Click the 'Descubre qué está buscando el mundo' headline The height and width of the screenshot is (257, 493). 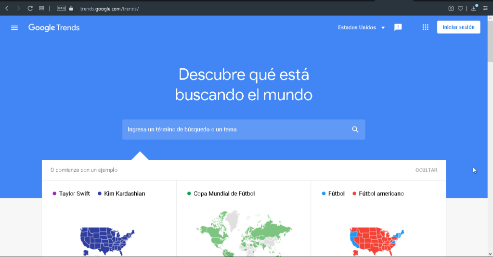coord(244,85)
